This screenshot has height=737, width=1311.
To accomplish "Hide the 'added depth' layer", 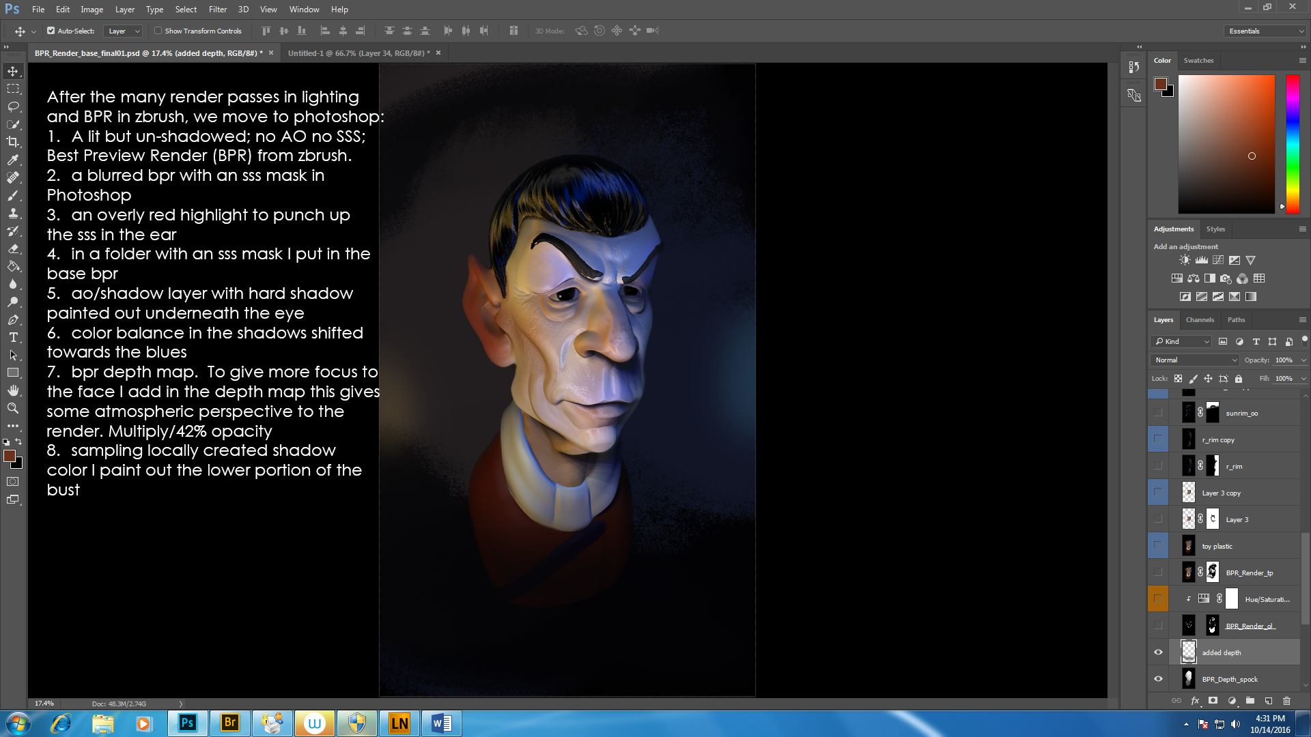I will (1158, 652).
